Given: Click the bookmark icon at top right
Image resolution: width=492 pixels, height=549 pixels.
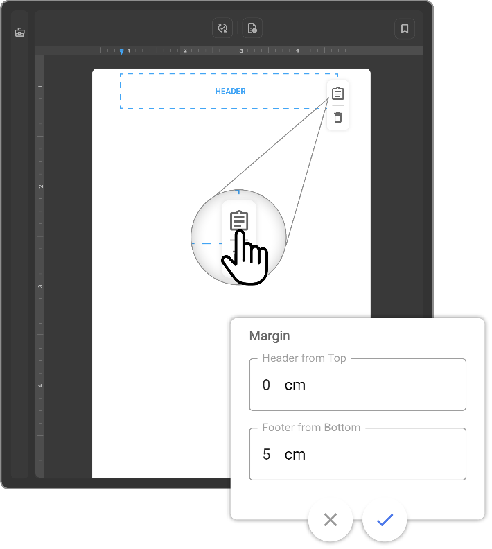Looking at the screenshot, I should point(405,28).
